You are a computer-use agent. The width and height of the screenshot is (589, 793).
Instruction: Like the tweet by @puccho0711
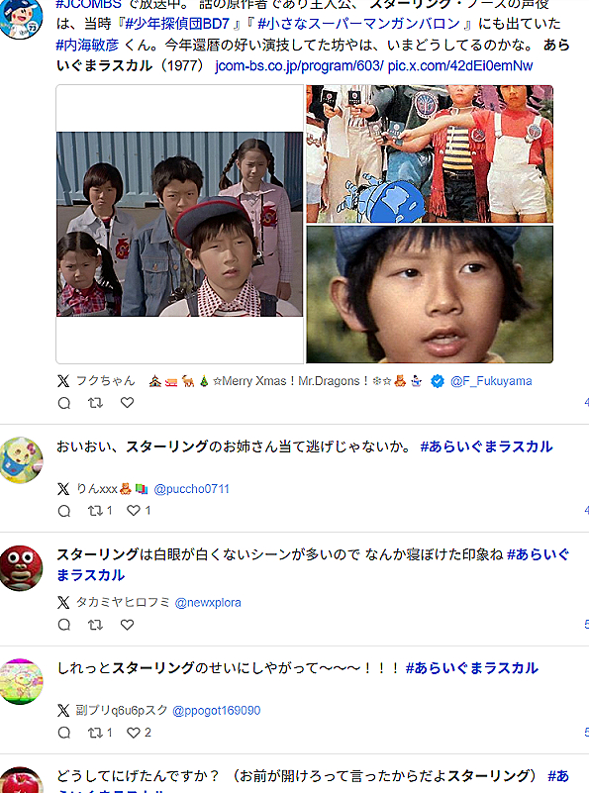pos(134,511)
